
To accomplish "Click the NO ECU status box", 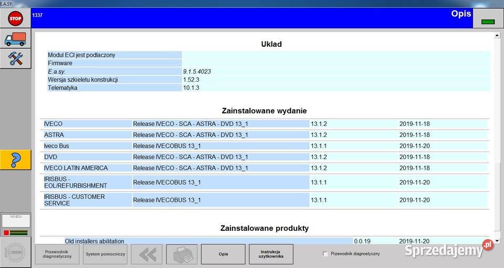I will [16, 221].
